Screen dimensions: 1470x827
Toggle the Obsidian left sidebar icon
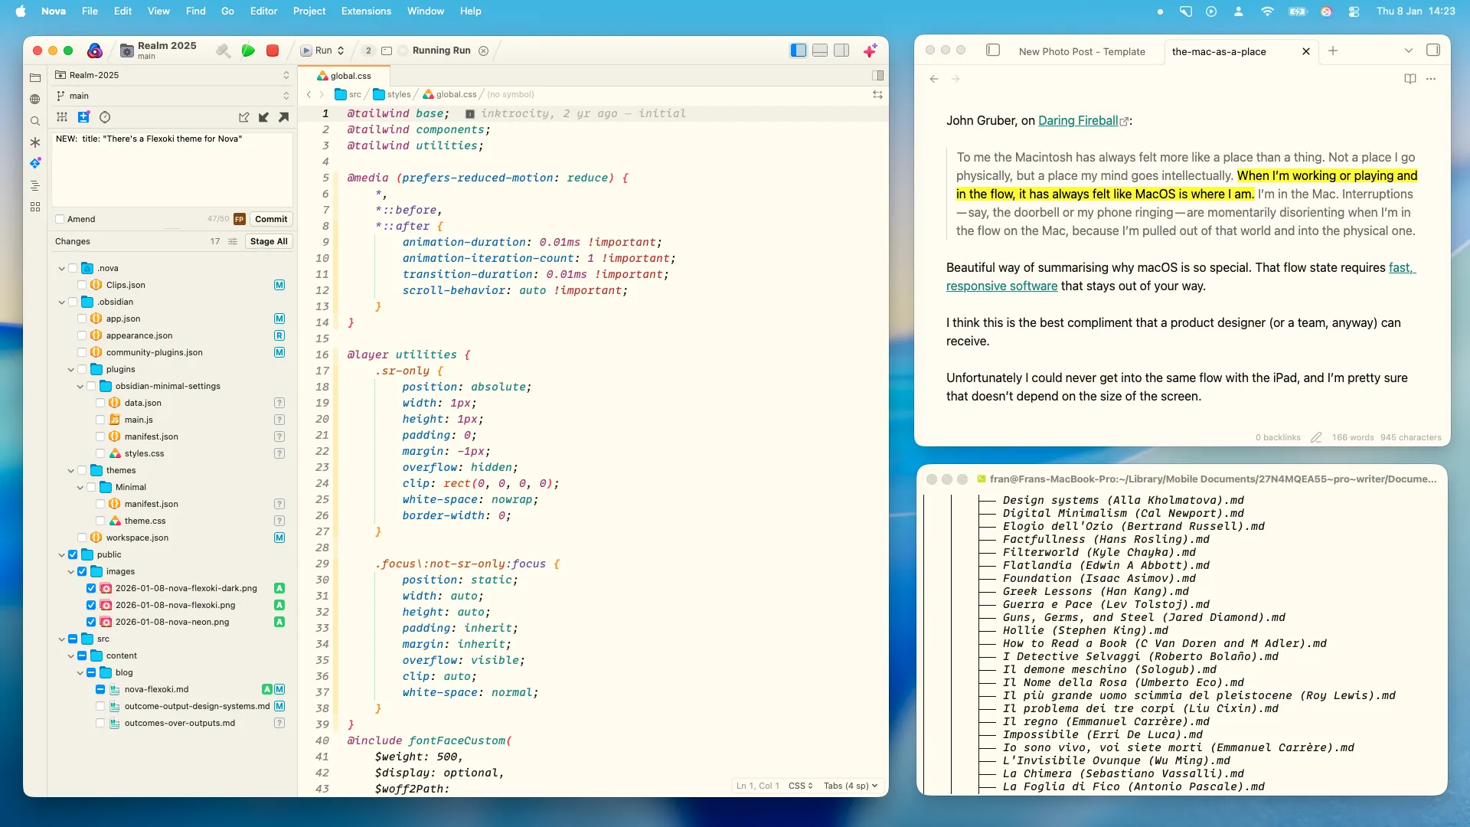993,50
